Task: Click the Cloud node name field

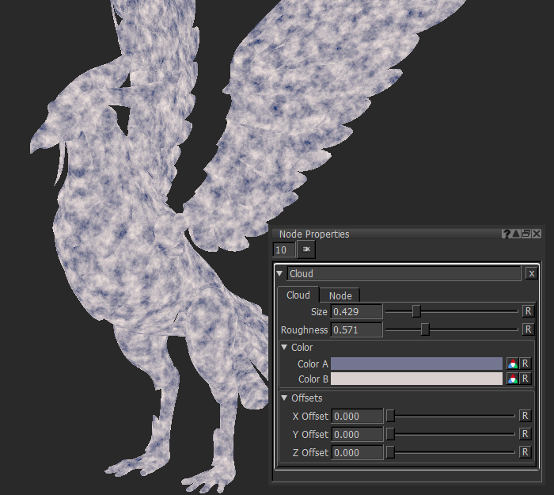Action: 404,274
